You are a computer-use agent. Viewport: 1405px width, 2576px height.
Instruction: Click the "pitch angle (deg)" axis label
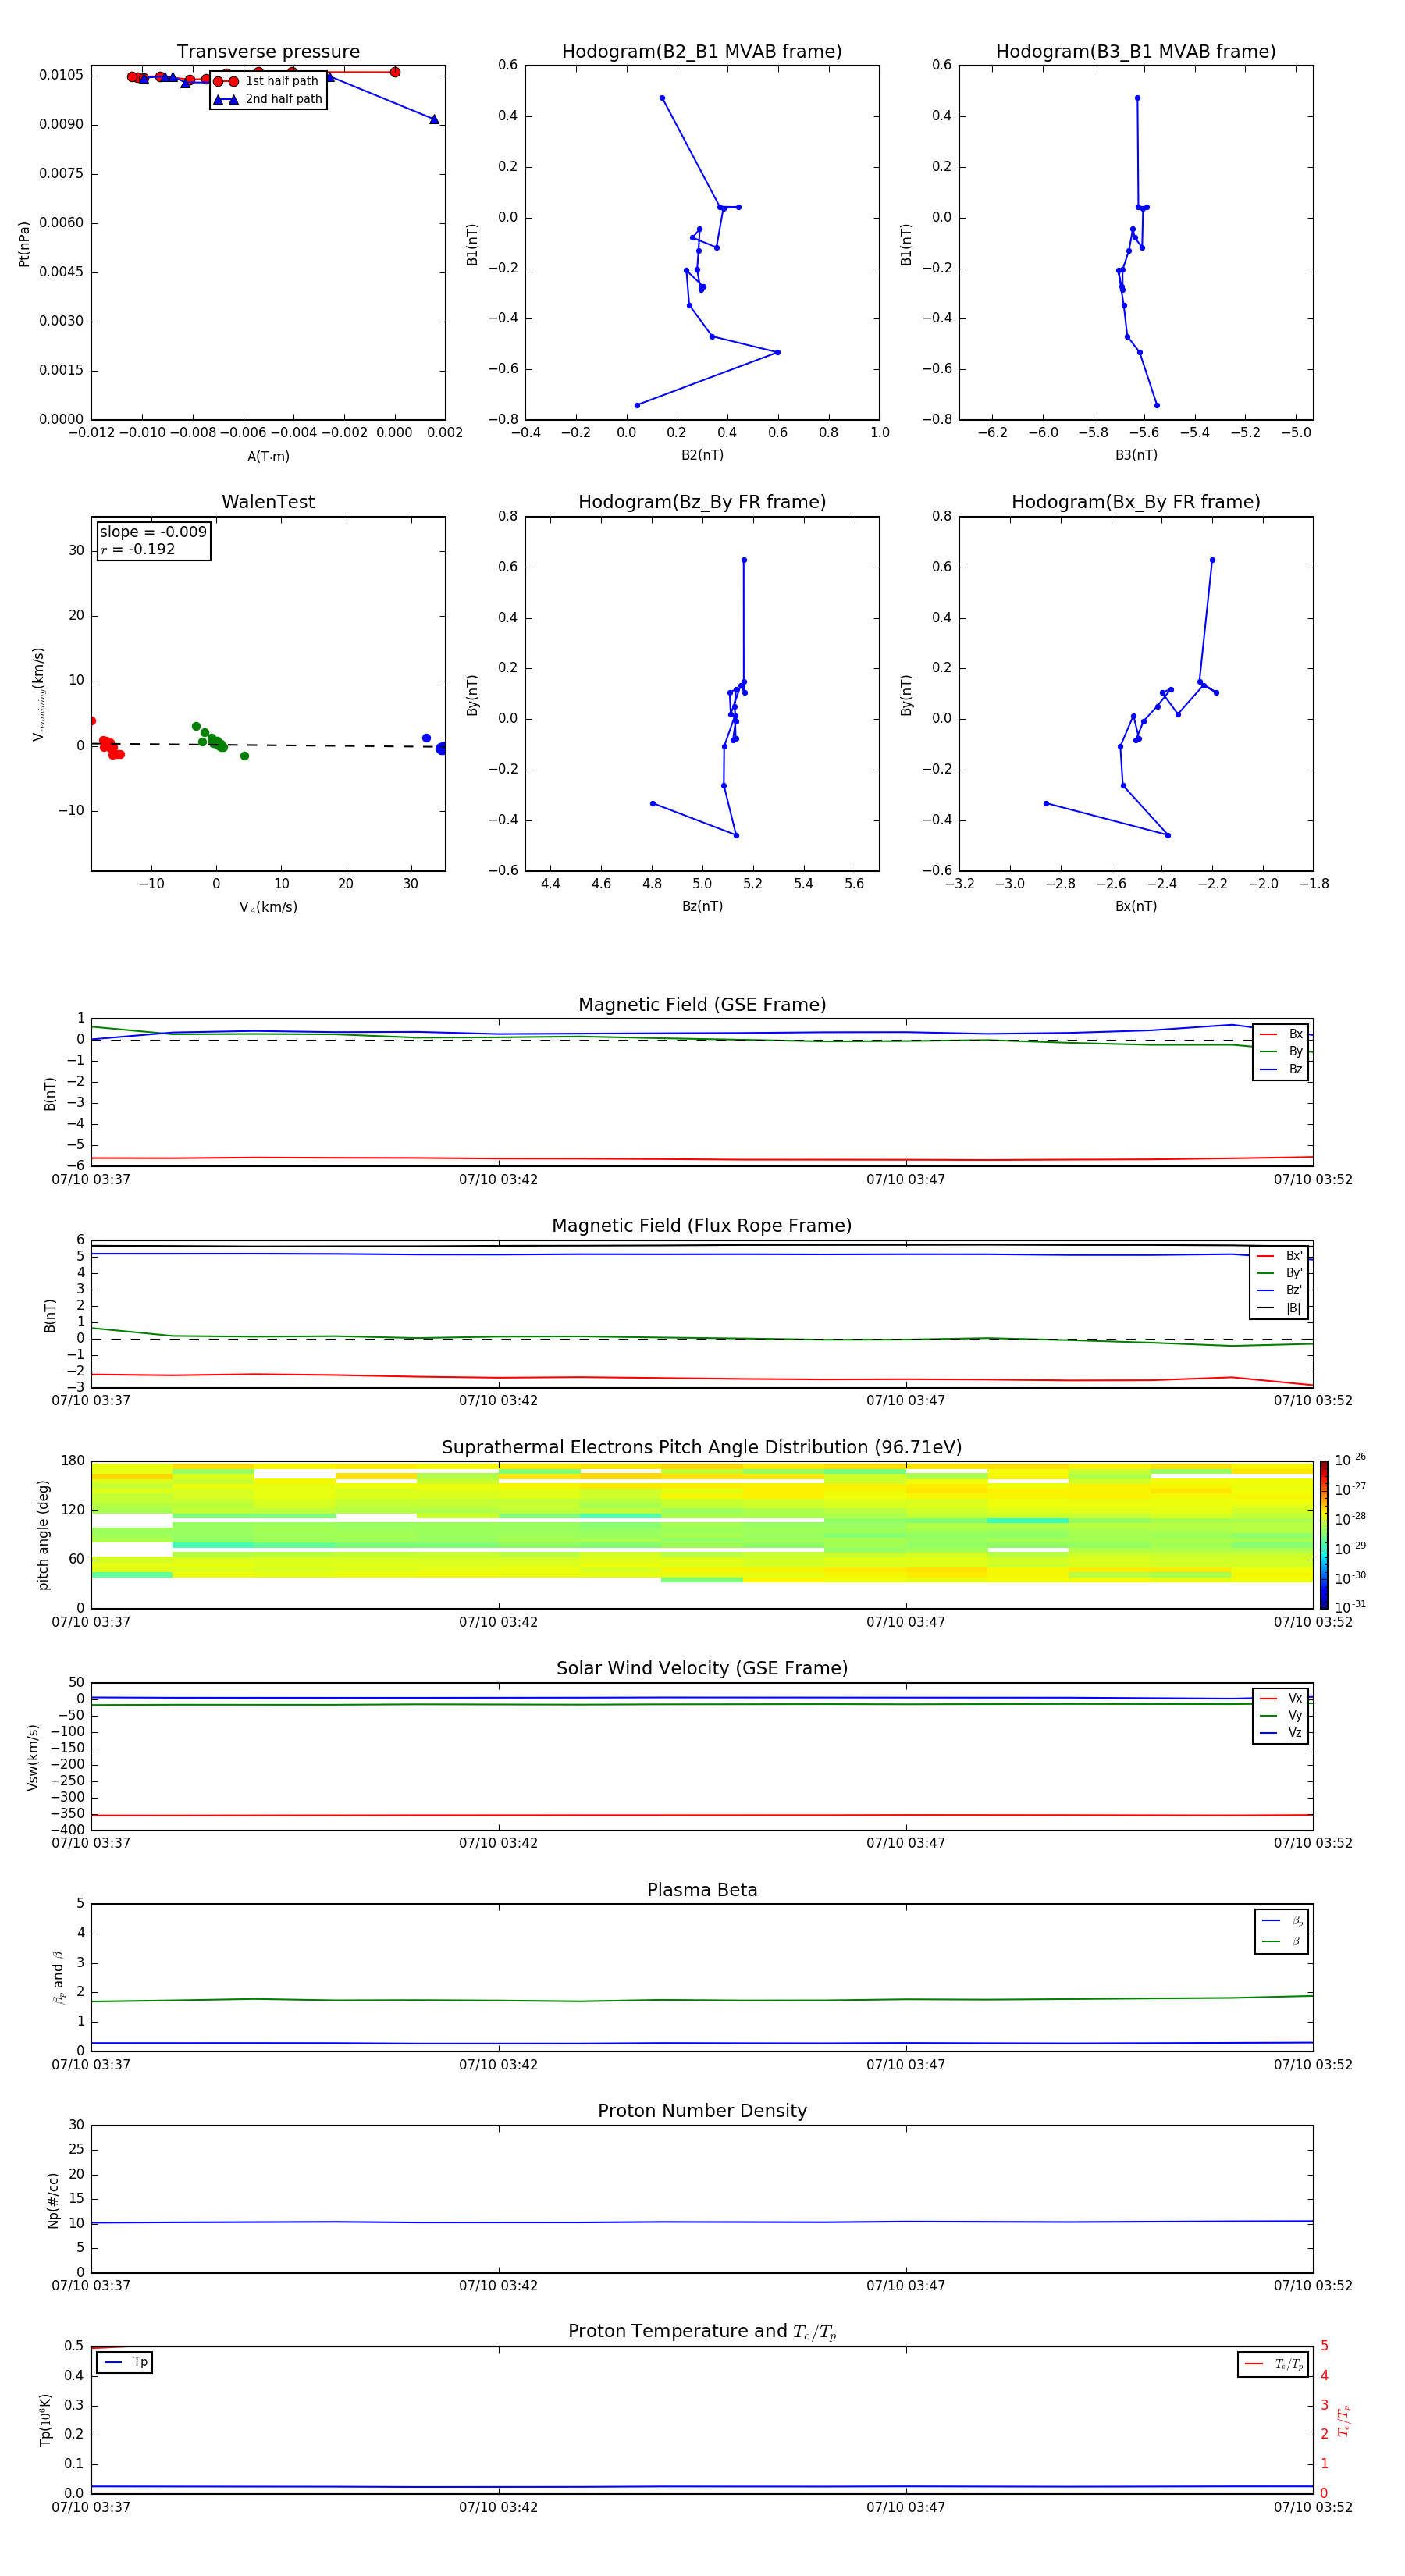pyautogui.click(x=43, y=1535)
